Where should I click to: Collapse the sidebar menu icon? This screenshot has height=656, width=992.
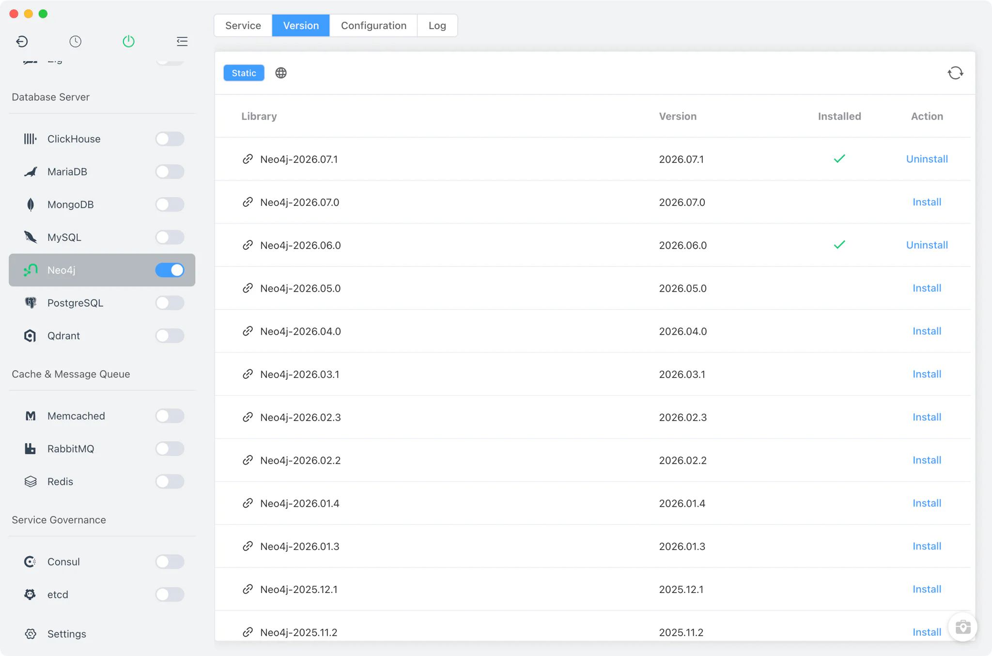182,42
